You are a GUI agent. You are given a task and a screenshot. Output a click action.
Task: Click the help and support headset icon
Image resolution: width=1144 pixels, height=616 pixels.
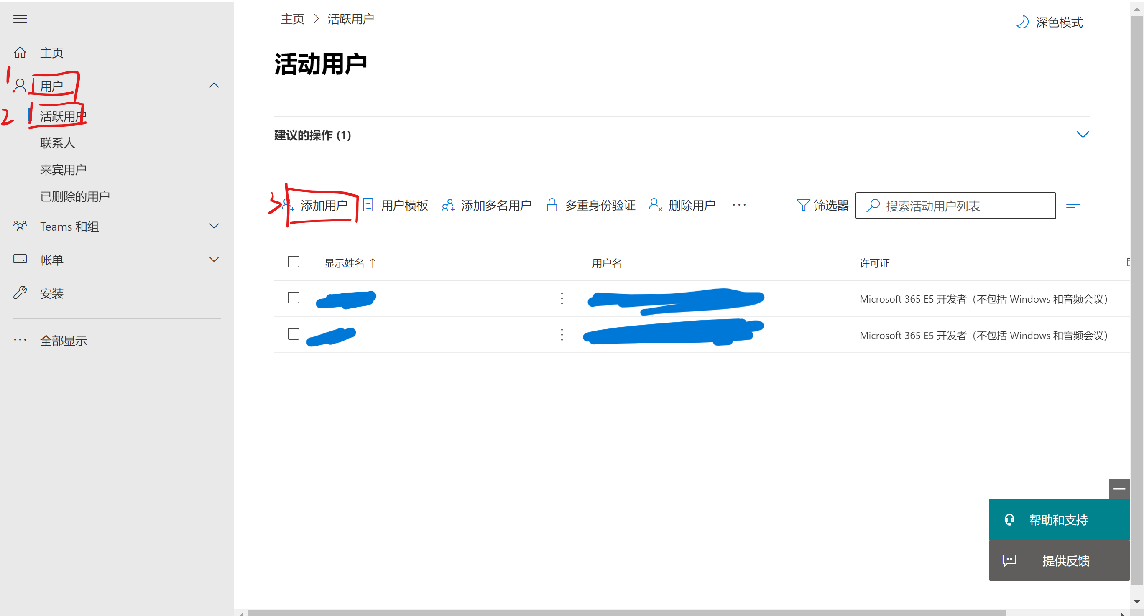tap(1009, 520)
